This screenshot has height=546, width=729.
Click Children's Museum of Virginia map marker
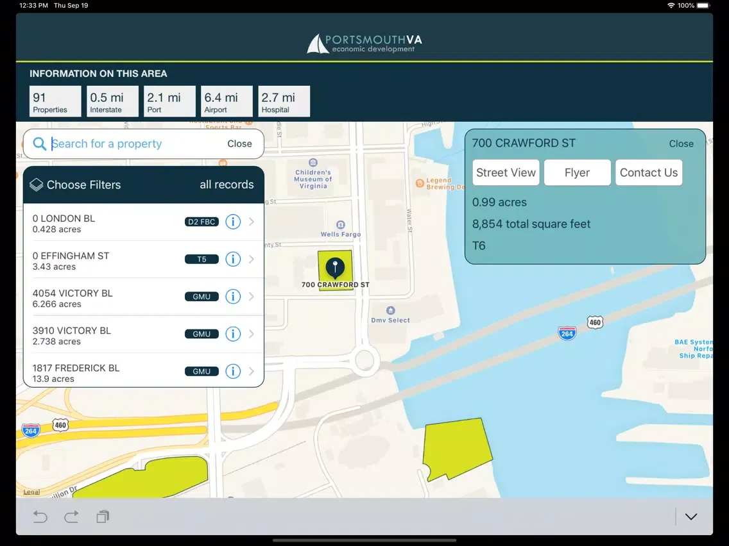click(x=313, y=163)
